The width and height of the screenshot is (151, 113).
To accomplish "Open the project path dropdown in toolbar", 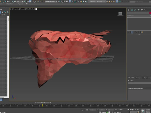I will 97,2.
